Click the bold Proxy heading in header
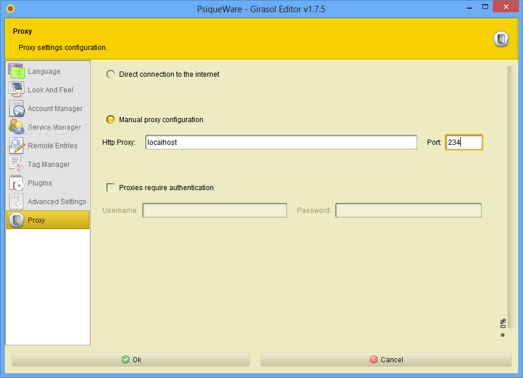 (x=22, y=31)
